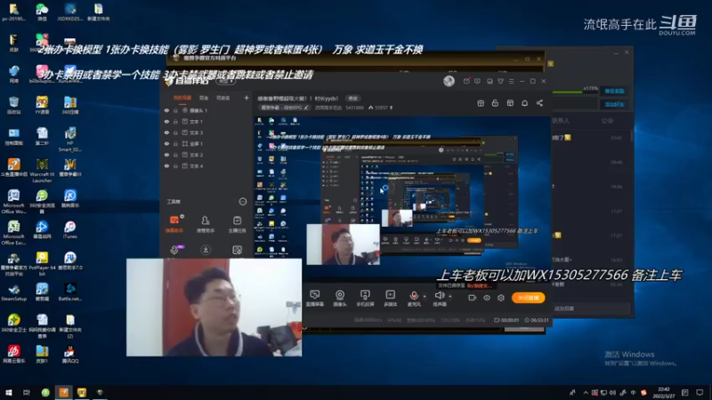Image resolution: width=712 pixels, height=400 pixels.
Task: Click the 修改 title edit button
Action: [x=352, y=99]
